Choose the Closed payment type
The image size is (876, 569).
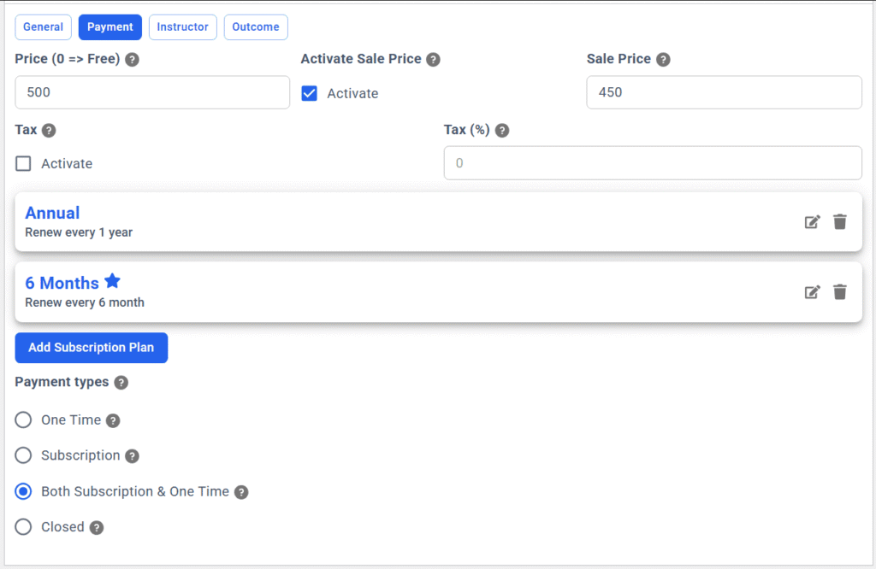pyautogui.click(x=23, y=526)
